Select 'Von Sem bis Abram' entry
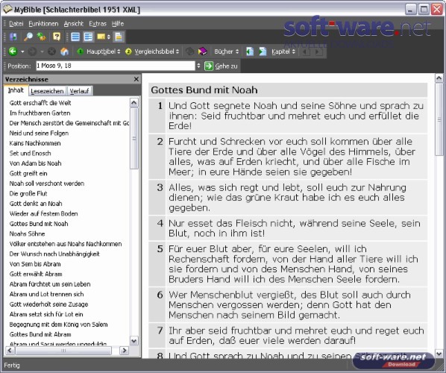The width and height of the screenshot is (446, 373). (x=35, y=264)
